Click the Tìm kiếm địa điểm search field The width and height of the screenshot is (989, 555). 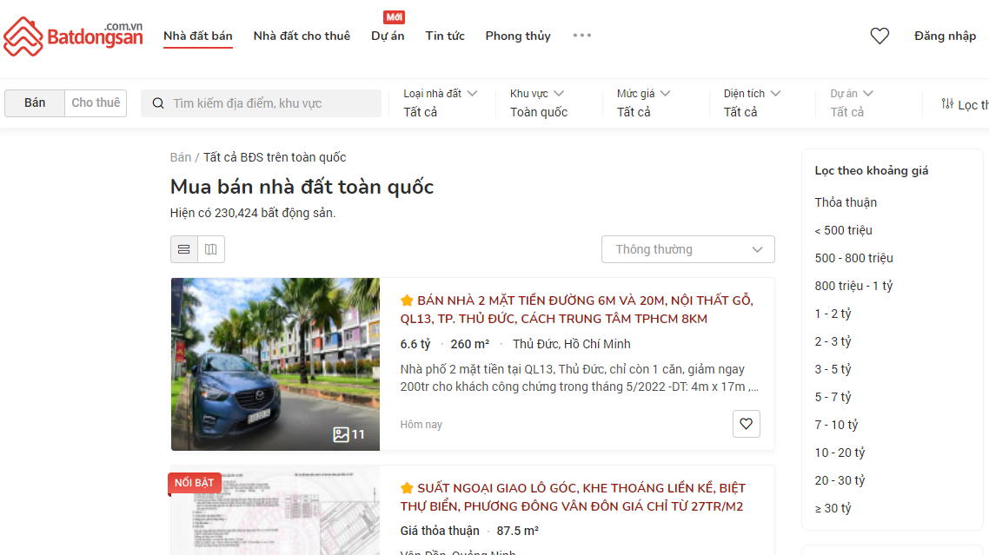pyautogui.click(x=261, y=103)
